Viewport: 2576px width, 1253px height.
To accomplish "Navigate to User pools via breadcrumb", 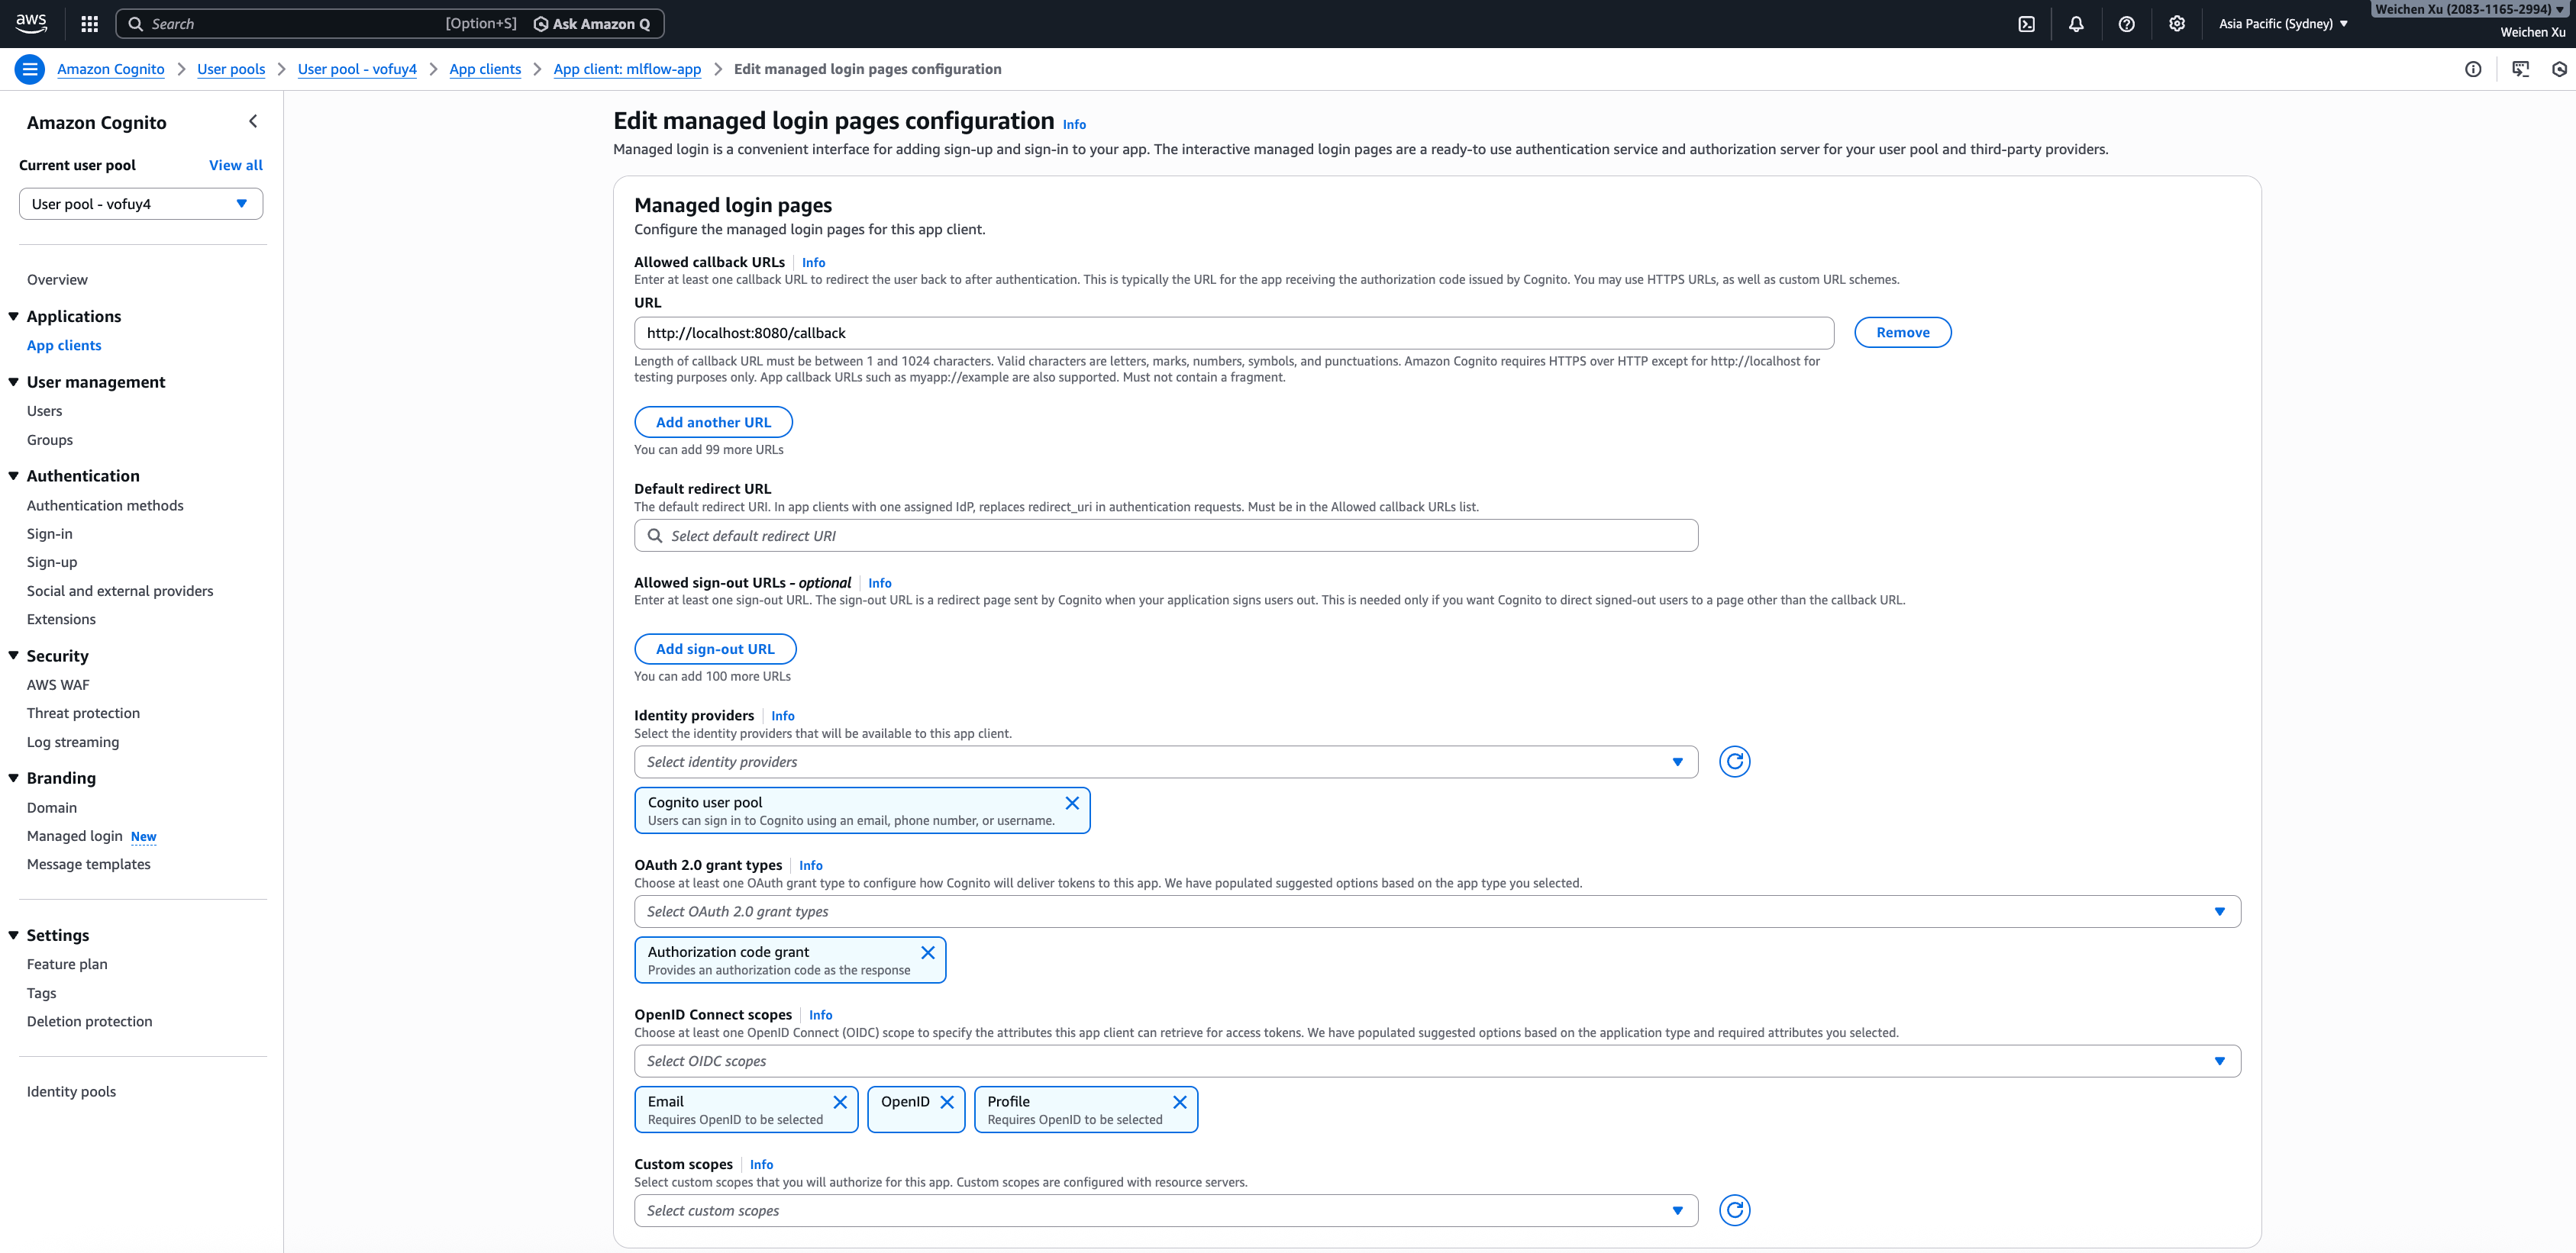I will [x=231, y=69].
